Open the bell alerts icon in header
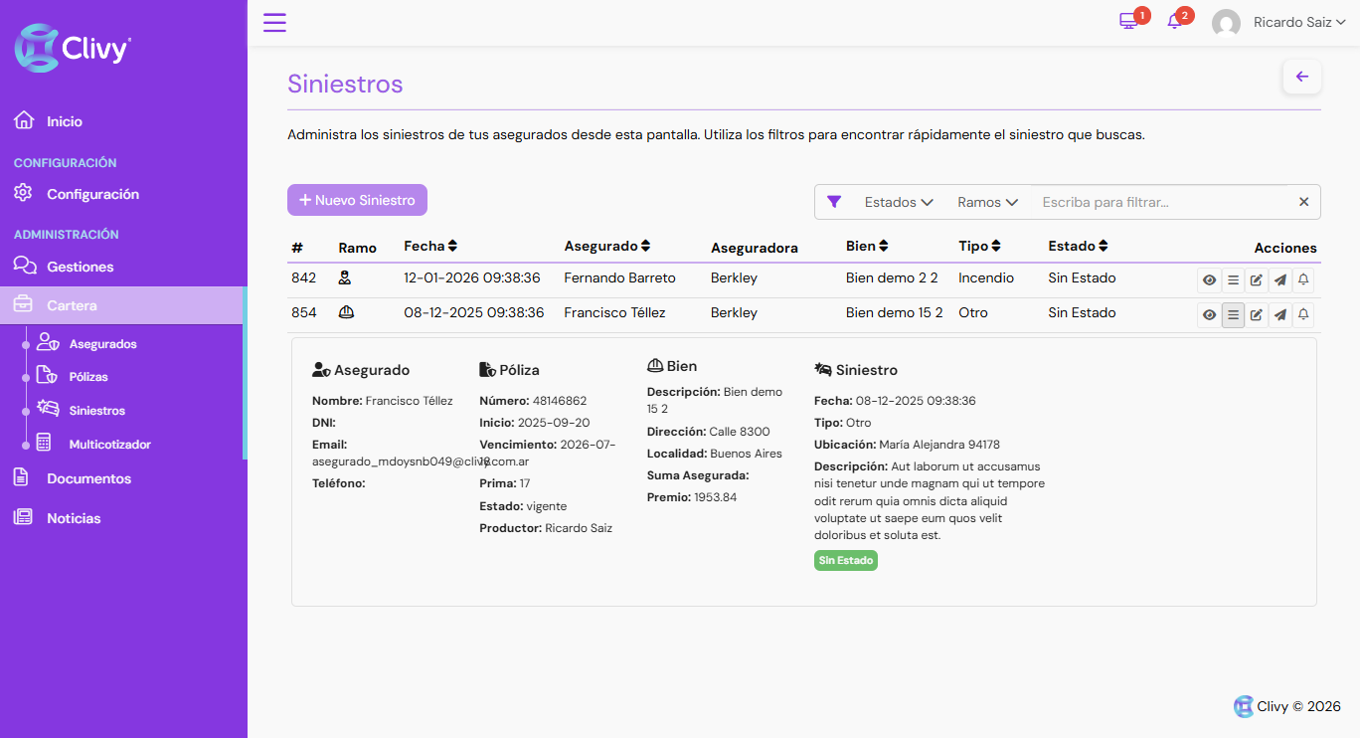 1175,22
